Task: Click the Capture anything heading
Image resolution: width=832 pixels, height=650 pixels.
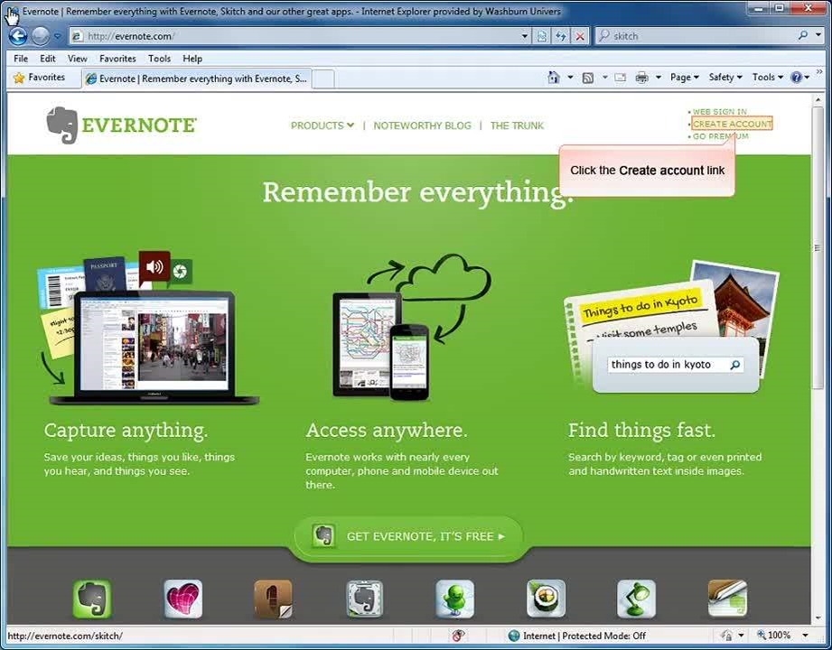Action: point(126,430)
